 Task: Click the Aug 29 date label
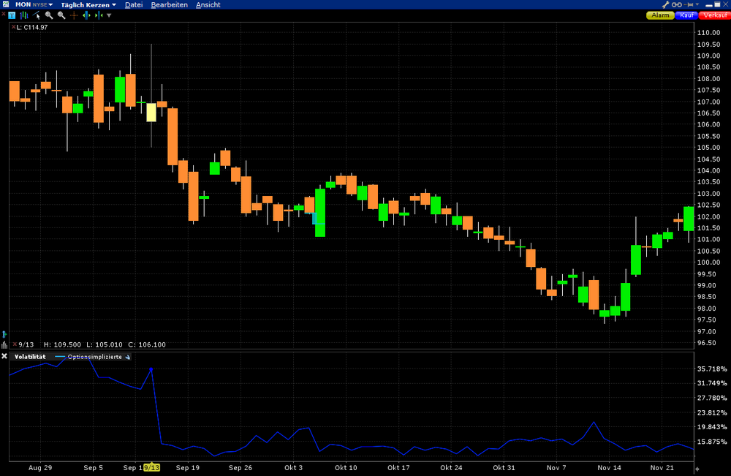pos(40,468)
